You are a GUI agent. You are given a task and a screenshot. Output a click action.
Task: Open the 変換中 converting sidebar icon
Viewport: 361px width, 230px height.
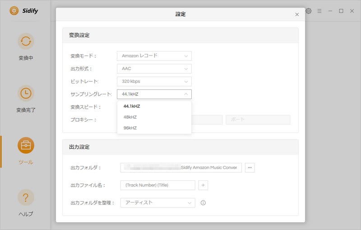pos(26,41)
